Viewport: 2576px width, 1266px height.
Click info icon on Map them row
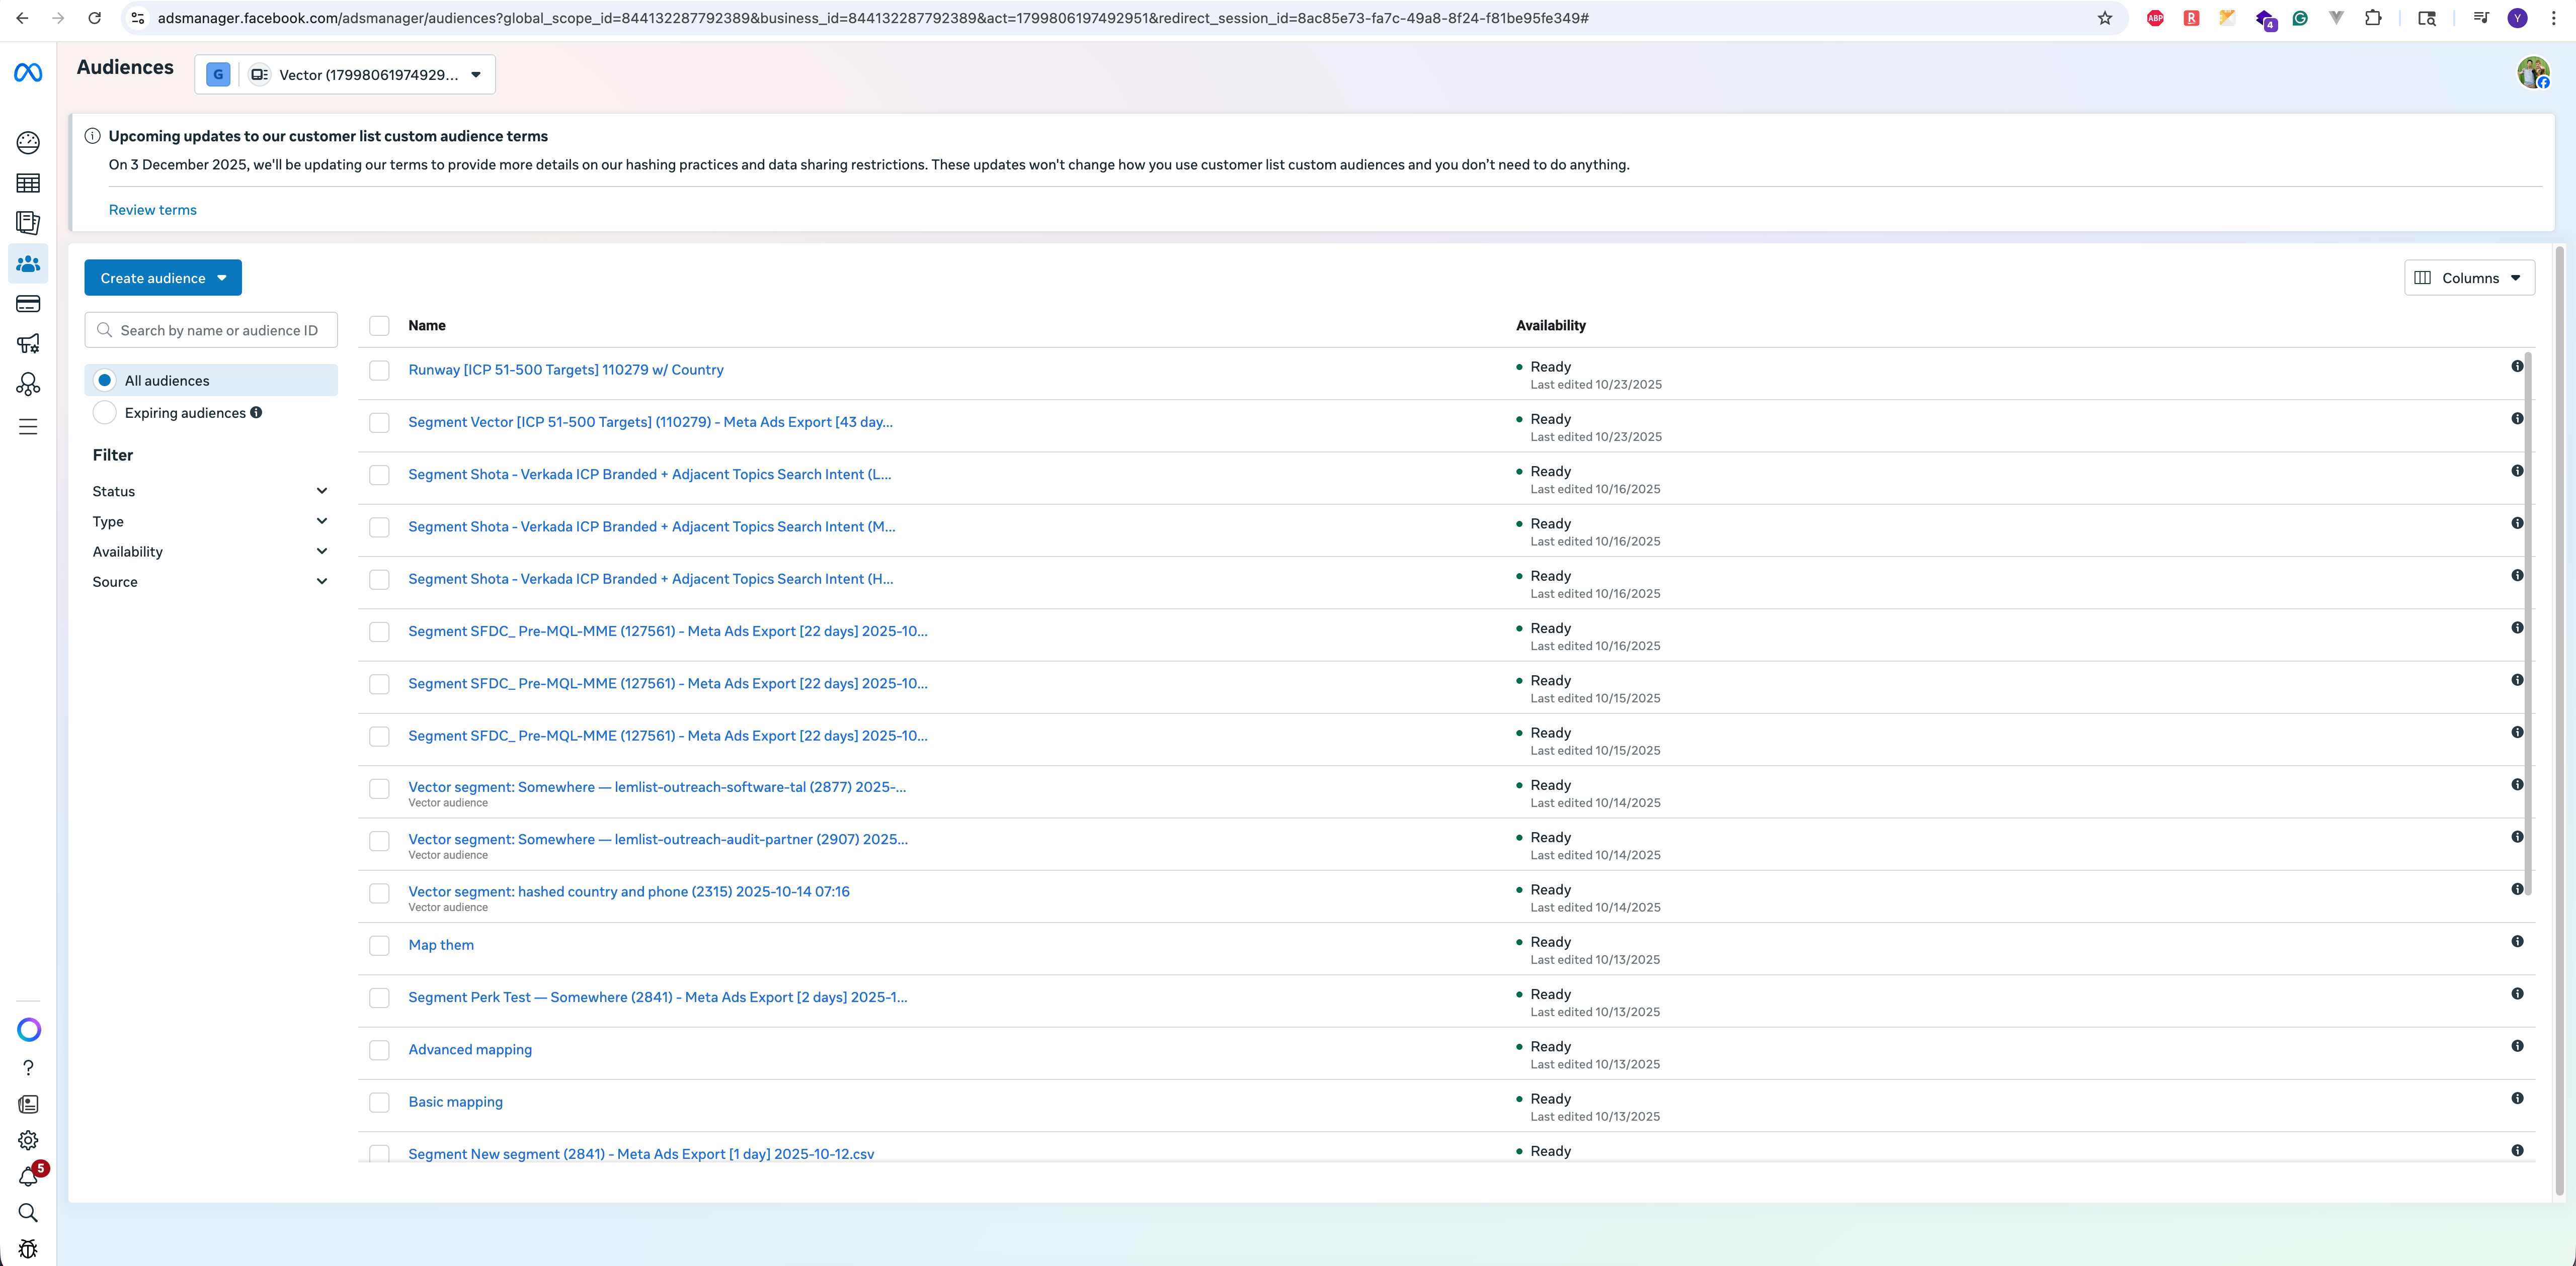(2517, 941)
